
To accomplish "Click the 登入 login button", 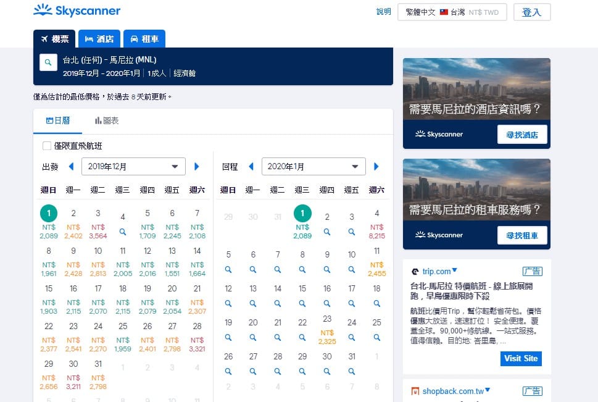I will [x=531, y=12].
